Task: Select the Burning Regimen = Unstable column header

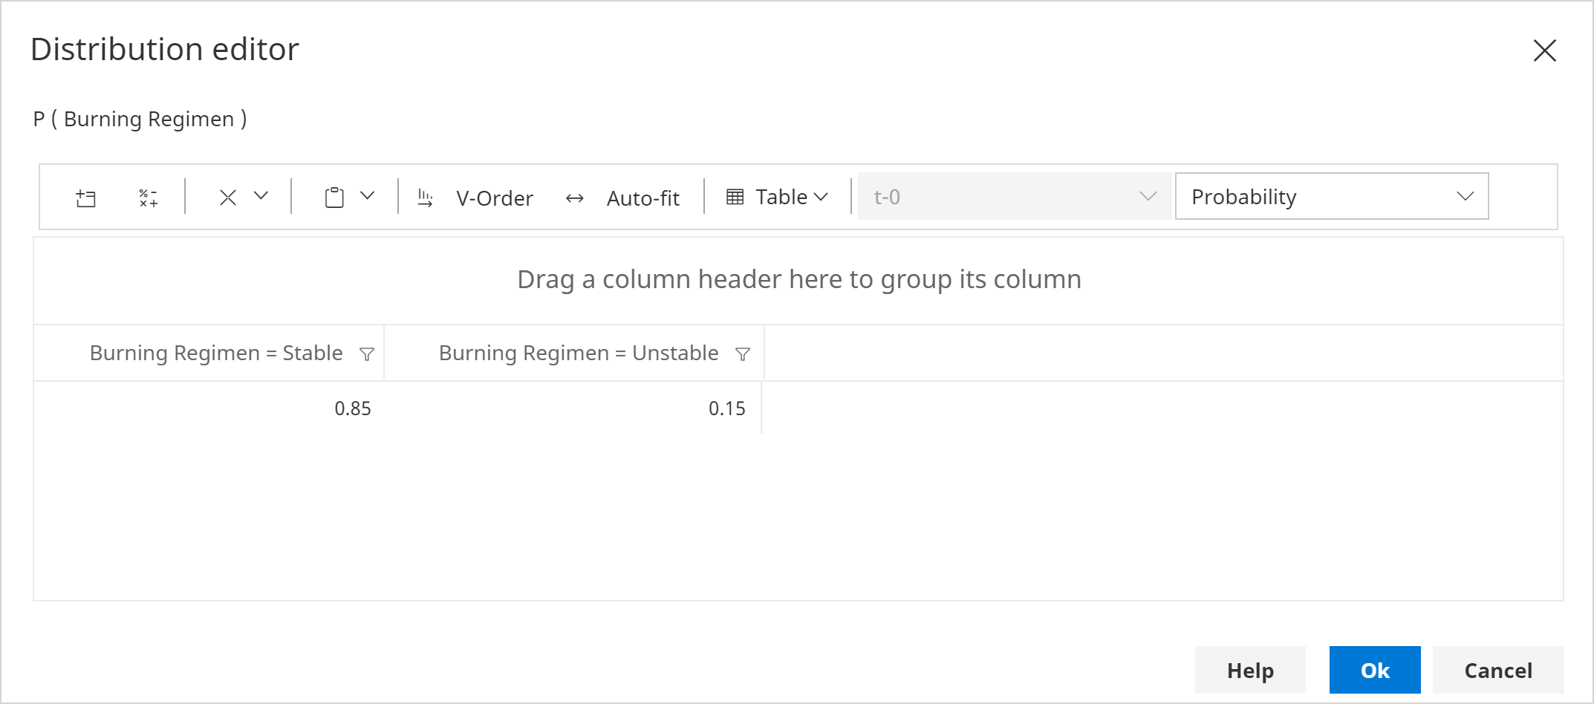Action: (578, 353)
